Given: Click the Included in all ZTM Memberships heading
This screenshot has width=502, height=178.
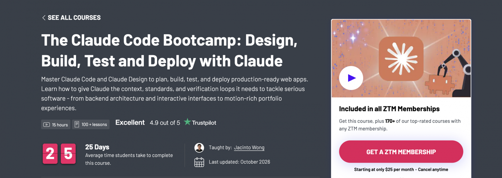Looking at the screenshot, I should pyautogui.click(x=389, y=109).
